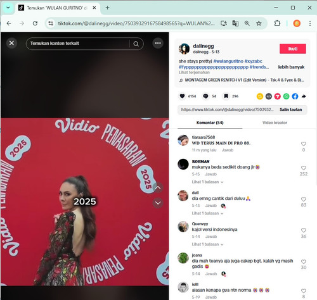
Task: Open #xyzabc hashtag
Action: pyautogui.click(x=253, y=61)
